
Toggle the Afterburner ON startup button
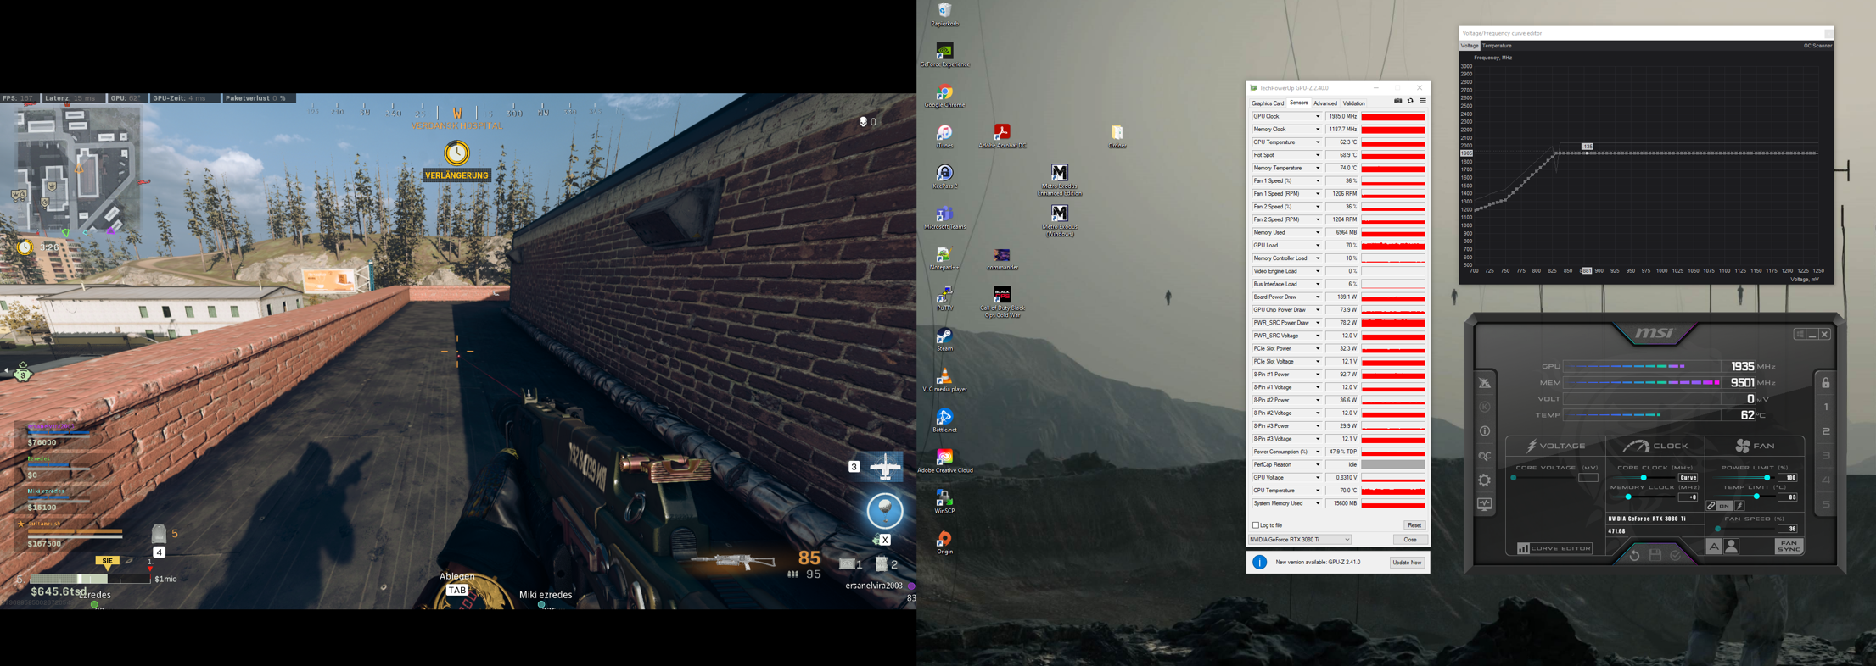pyautogui.click(x=1724, y=506)
